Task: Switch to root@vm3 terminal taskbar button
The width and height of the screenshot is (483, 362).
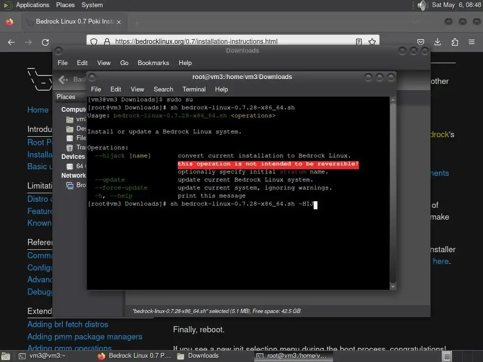Action: click(x=293, y=356)
